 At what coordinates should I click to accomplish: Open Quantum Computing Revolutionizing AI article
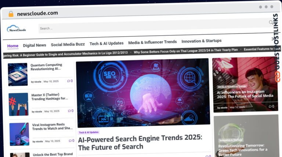point(46,67)
